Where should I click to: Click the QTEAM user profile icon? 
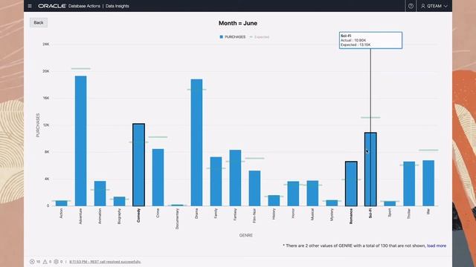tap(423, 6)
